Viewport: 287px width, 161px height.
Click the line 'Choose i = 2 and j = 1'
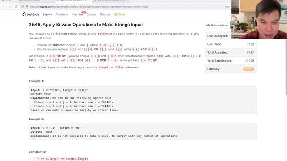72,106
